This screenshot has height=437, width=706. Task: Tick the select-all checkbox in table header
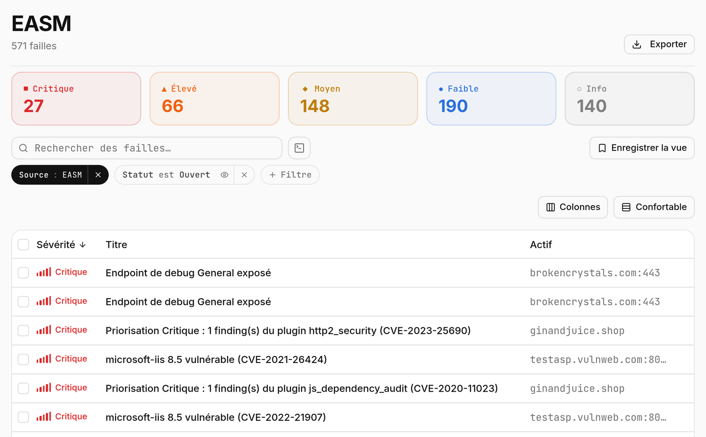[x=23, y=245]
